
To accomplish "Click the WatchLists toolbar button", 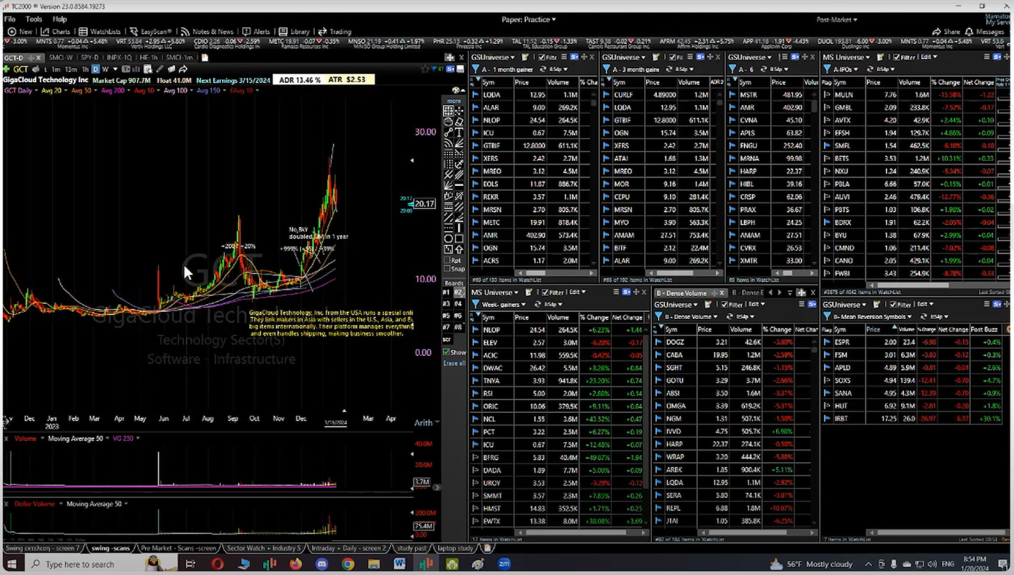I will (100, 31).
